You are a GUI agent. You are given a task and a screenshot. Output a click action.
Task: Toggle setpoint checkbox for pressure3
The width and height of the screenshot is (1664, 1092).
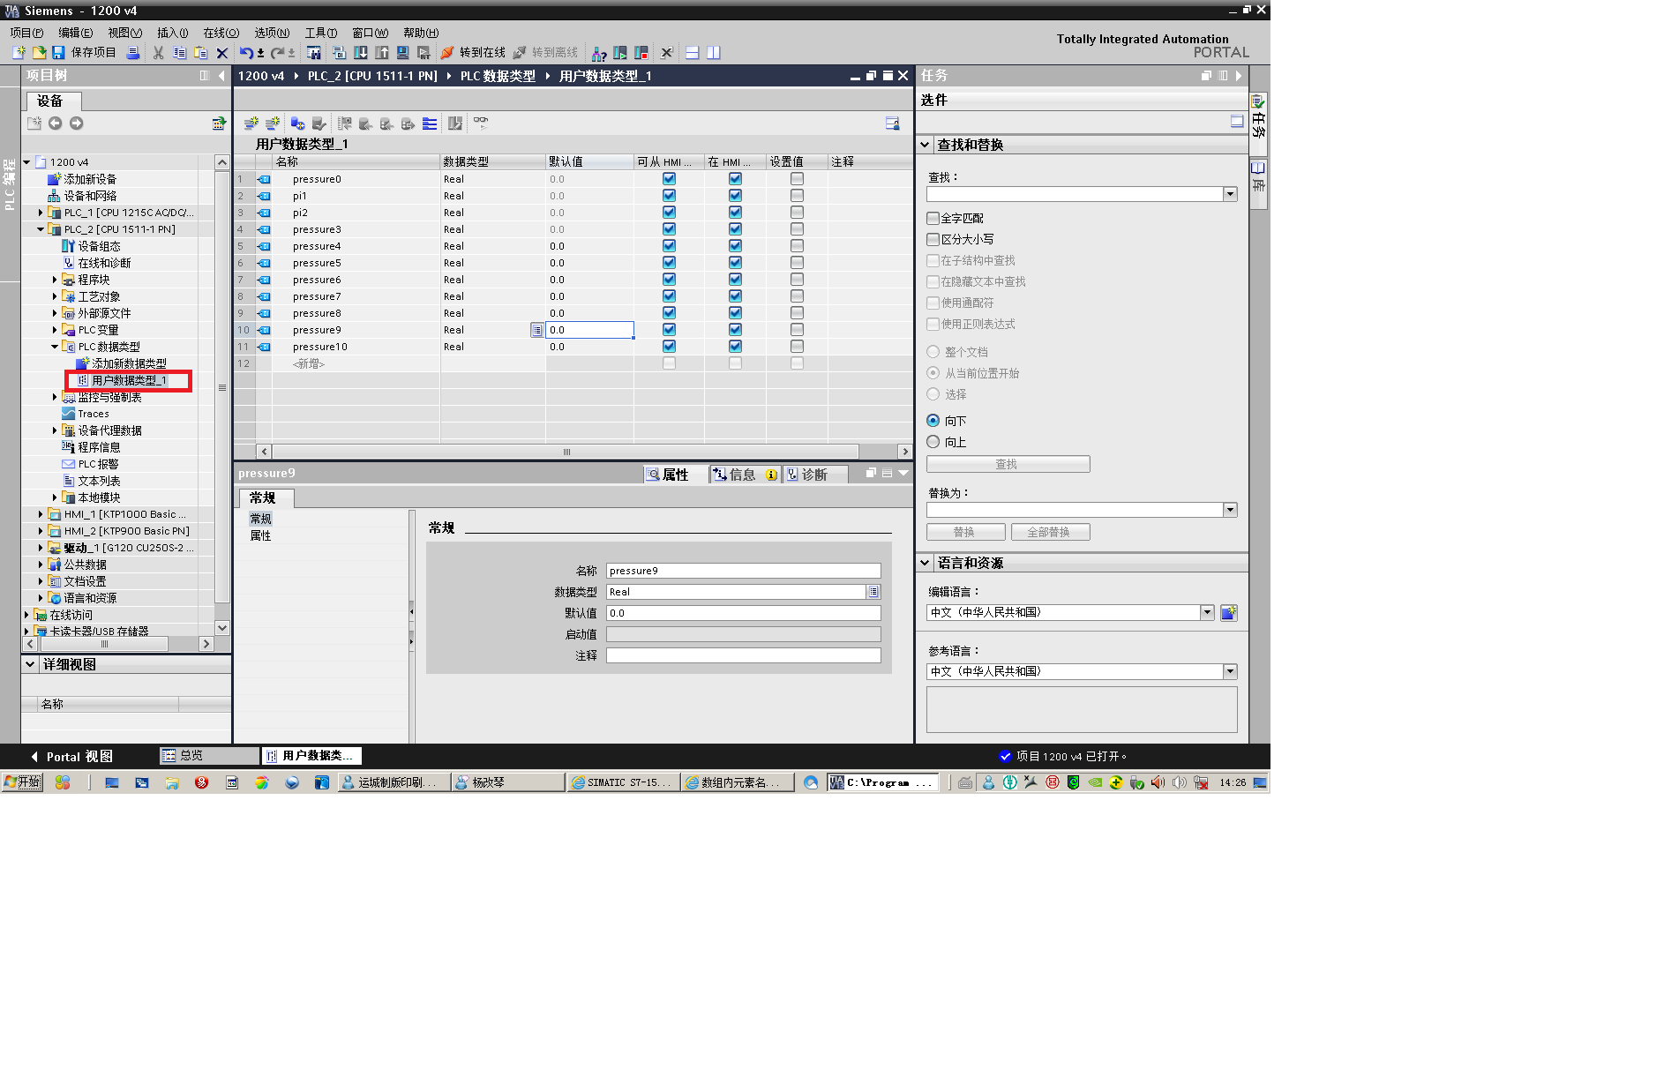pyautogui.click(x=797, y=229)
